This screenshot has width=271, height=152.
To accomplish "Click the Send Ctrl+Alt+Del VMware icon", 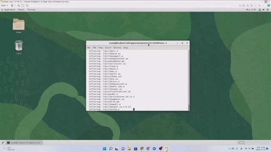I will pyautogui.click(x=19, y=5).
